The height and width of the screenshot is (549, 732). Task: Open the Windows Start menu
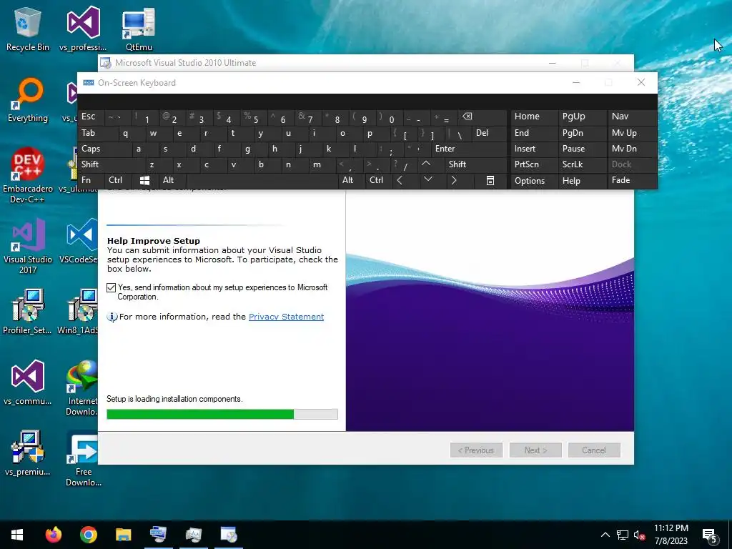pyautogui.click(x=17, y=535)
